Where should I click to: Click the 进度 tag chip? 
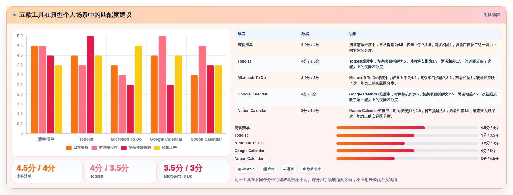pos(288,169)
